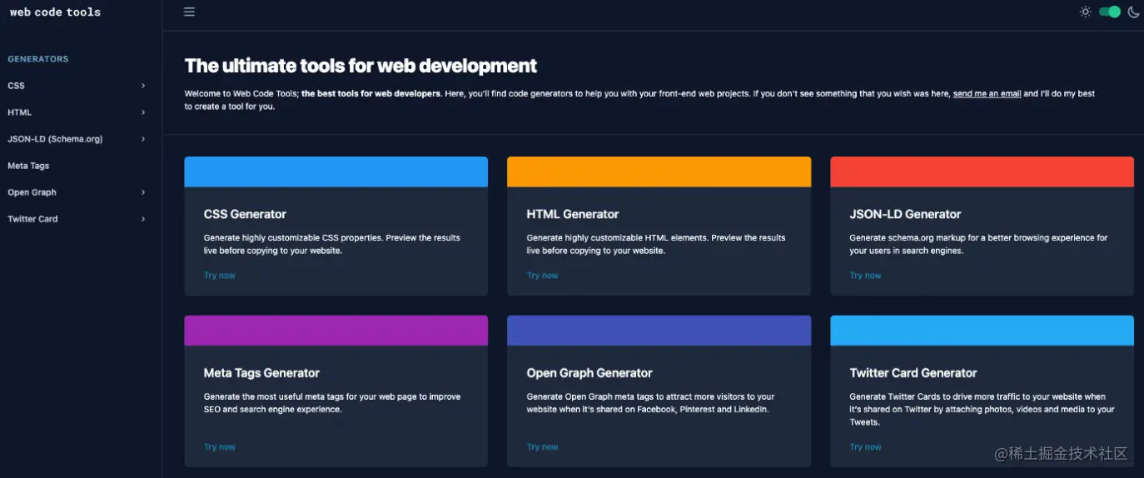Click the HTML Generator card title
The height and width of the screenshot is (478, 1144).
(573, 214)
